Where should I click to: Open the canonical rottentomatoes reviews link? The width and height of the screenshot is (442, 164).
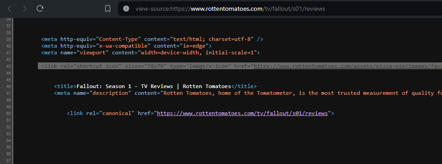point(242,113)
